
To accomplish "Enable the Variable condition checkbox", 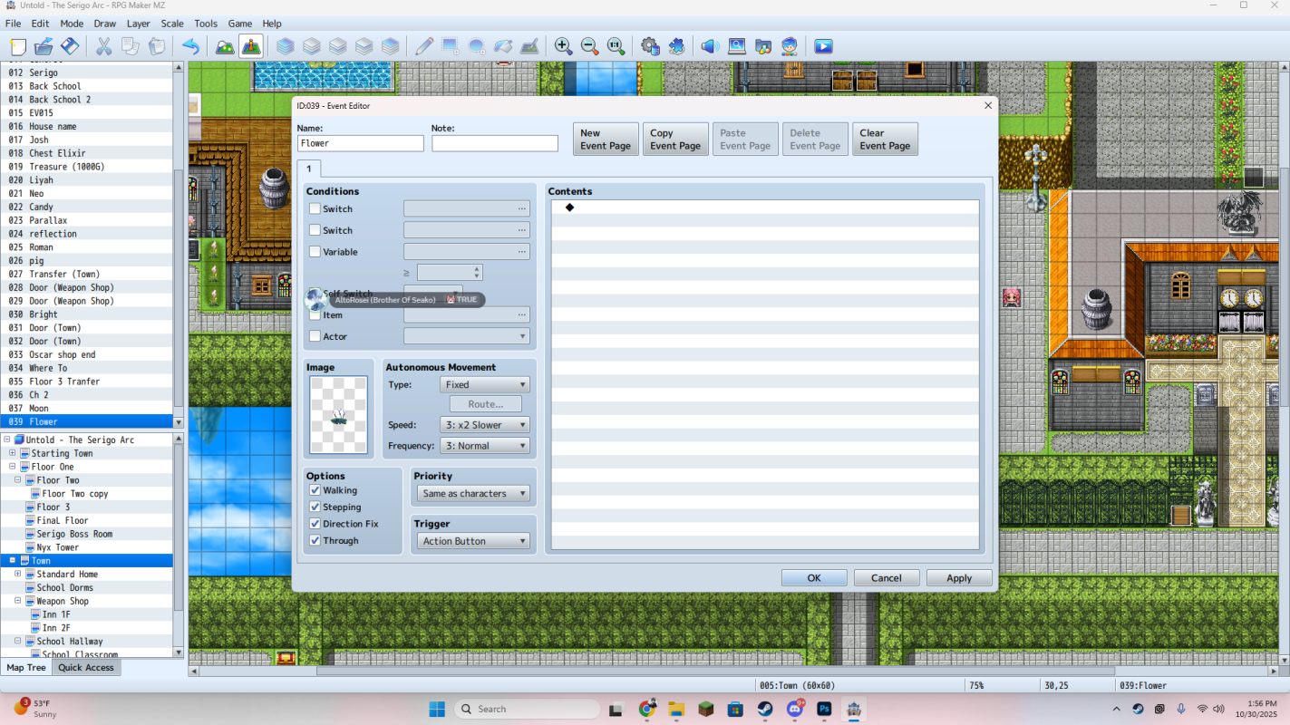I will pos(315,252).
